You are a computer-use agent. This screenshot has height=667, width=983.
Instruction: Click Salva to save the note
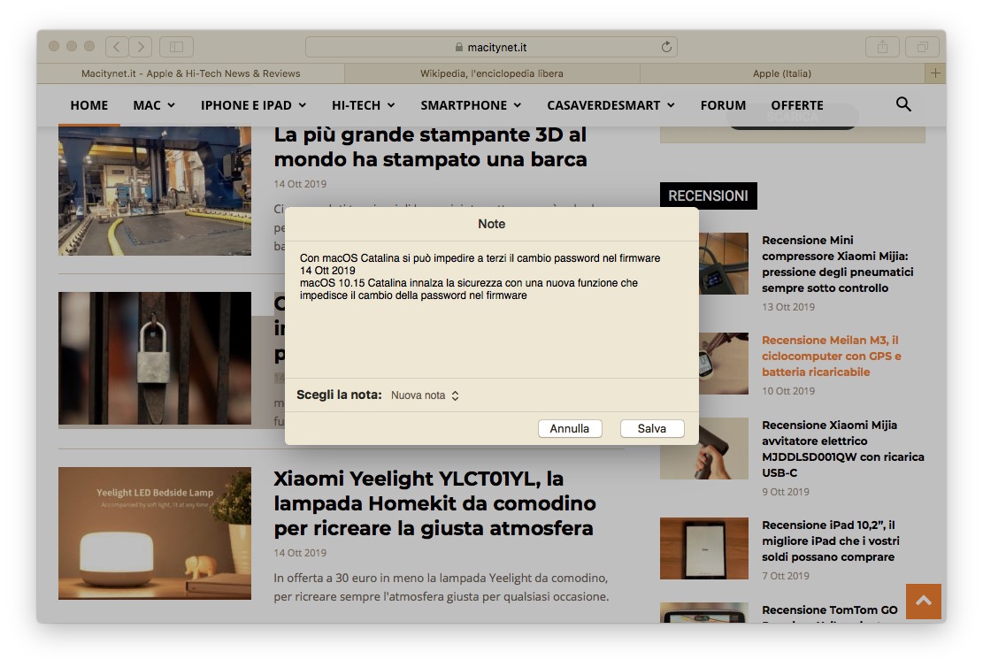(651, 428)
